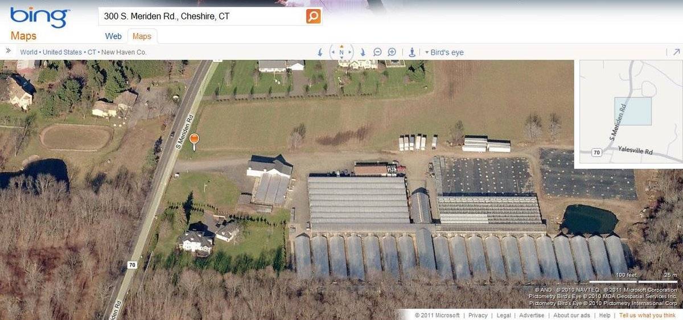Click the mini map overview thumbnail
The width and height of the screenshot is (683, 320).
click(x=631, y=112)
